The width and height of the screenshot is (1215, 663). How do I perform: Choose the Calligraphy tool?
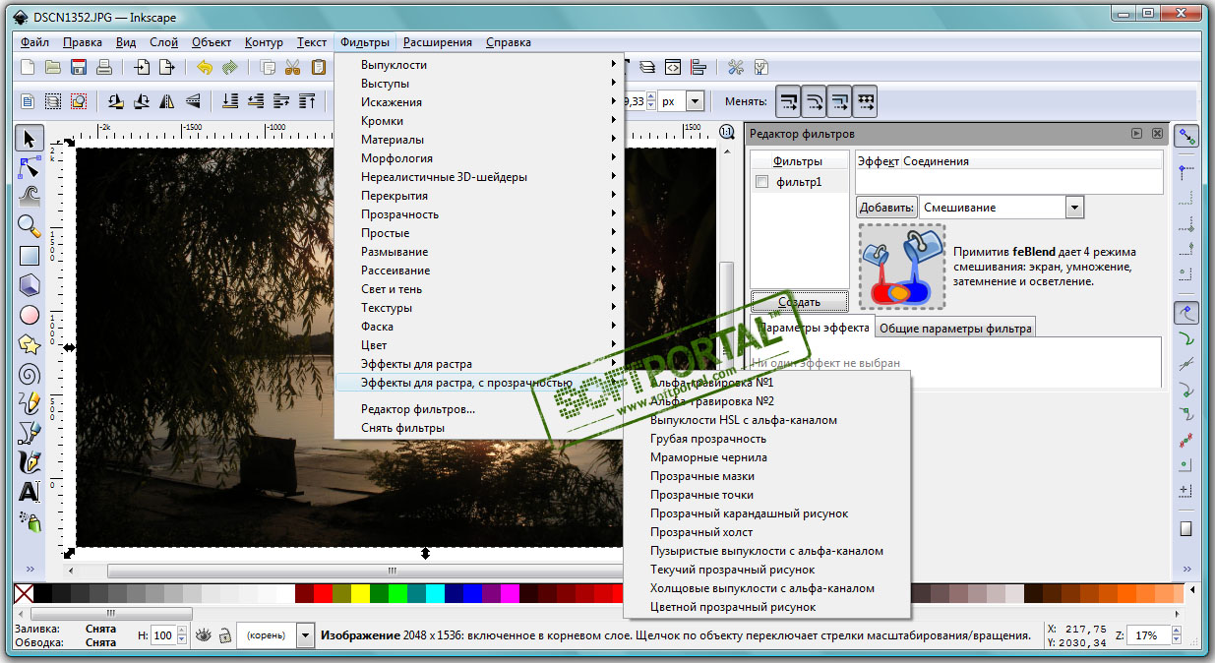click(30, 462)
